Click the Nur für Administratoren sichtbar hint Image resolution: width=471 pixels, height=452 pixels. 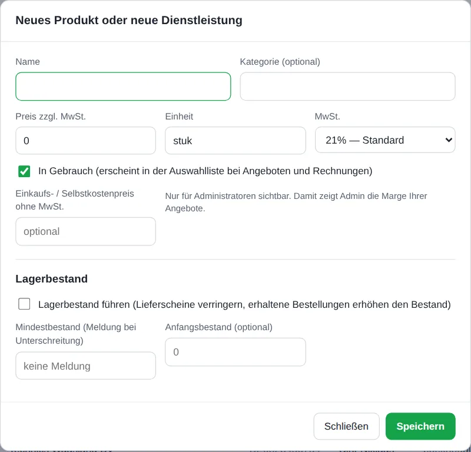296,202
